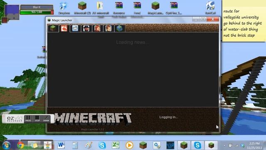The width and height of the screenshot is (266, 150).
Task: Open the Paint palette icon in the taskbar
Action: coord(89,145)
